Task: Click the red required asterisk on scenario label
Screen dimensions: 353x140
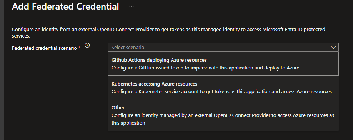Action: click(79, 48)
